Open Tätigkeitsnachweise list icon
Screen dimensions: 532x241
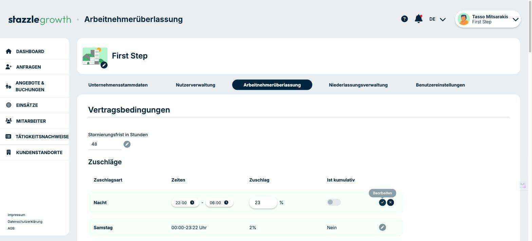(x=8, y=137)
